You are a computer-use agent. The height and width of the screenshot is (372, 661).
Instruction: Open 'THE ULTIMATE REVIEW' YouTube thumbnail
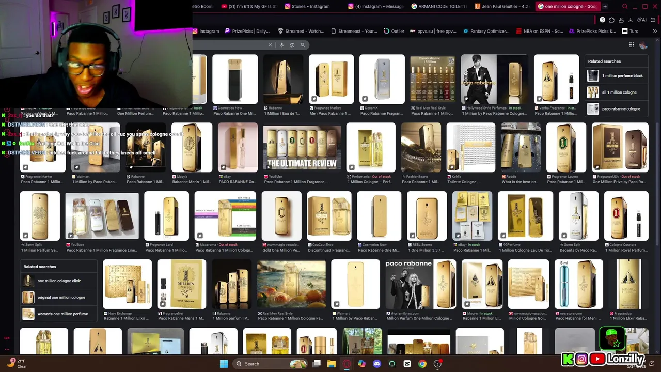pyautogui.click(x=302, y=148)
